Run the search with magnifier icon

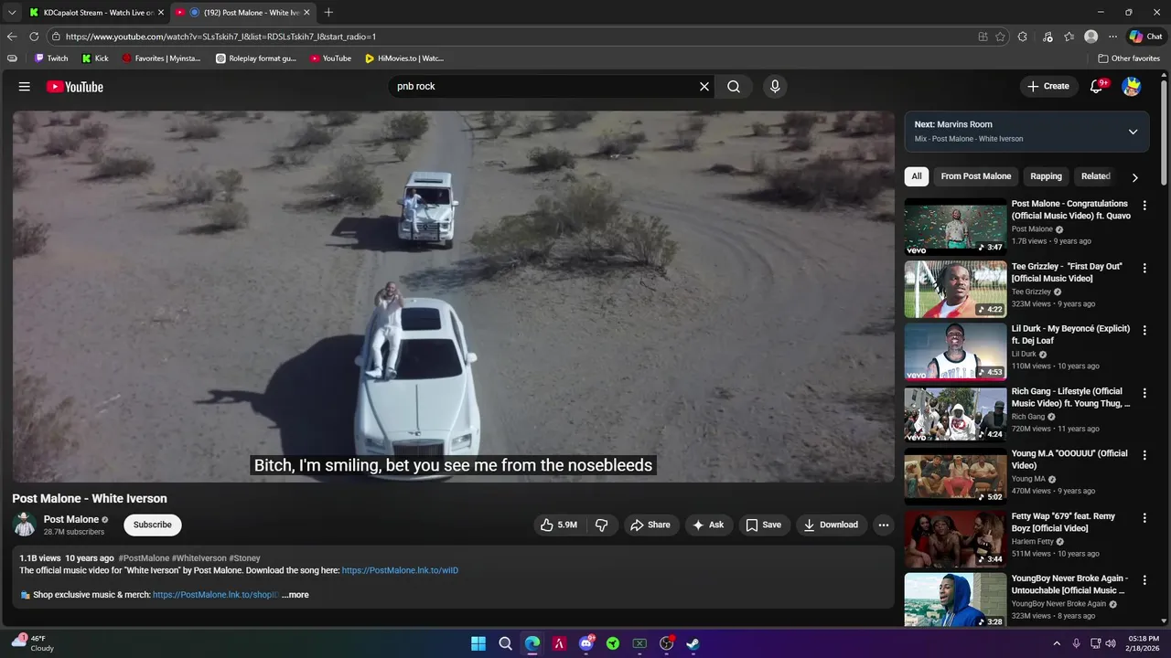pyautogui.click(x=734, y=87)
